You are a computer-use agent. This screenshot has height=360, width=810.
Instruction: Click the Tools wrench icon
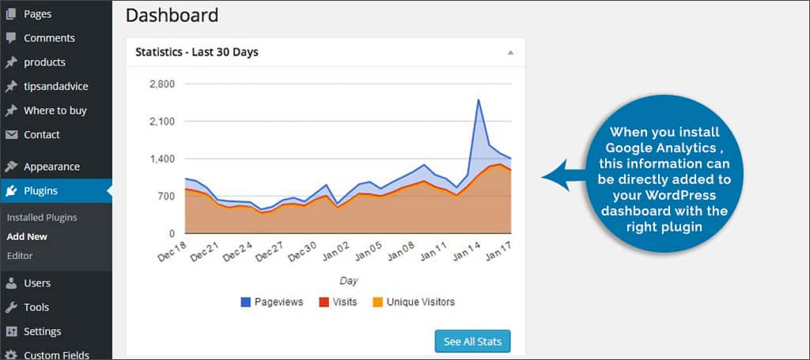click(11, 307)
